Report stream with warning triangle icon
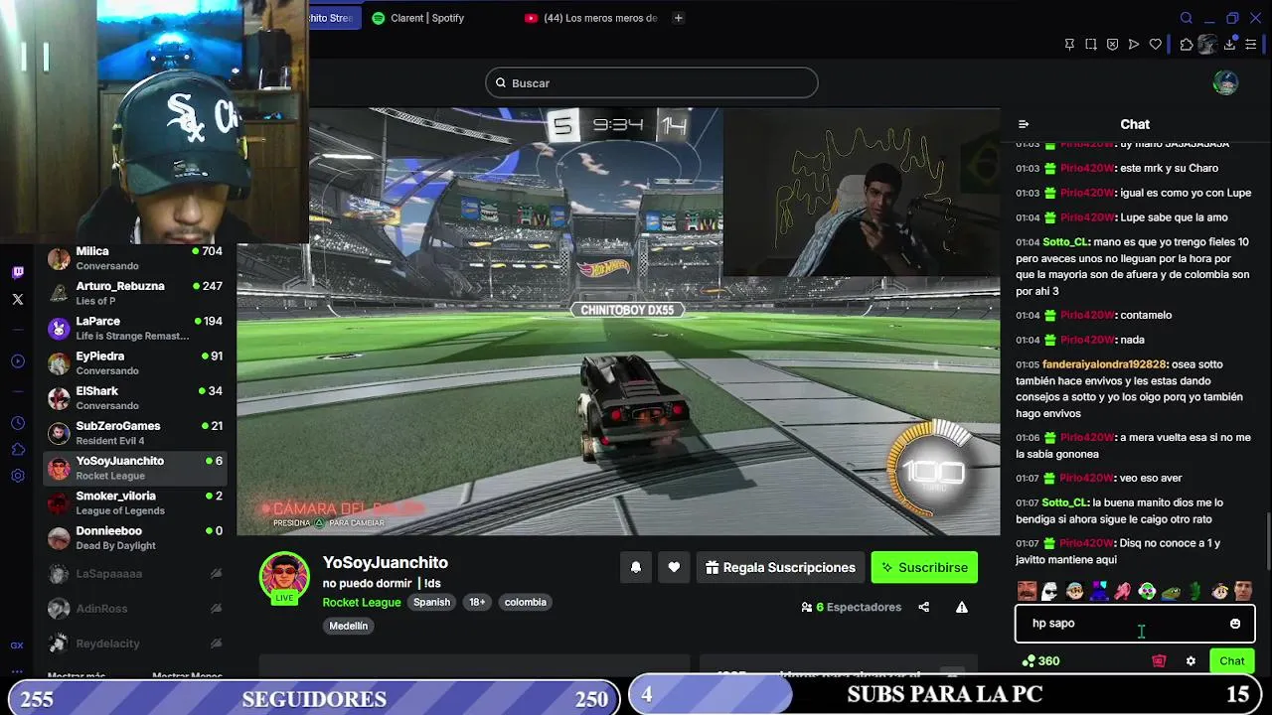The image size is (1272, 715). pos(962,607)
